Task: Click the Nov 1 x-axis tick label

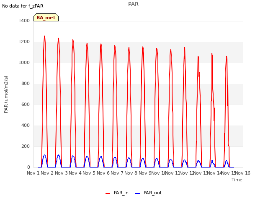Action: click(x=33, y=173)
